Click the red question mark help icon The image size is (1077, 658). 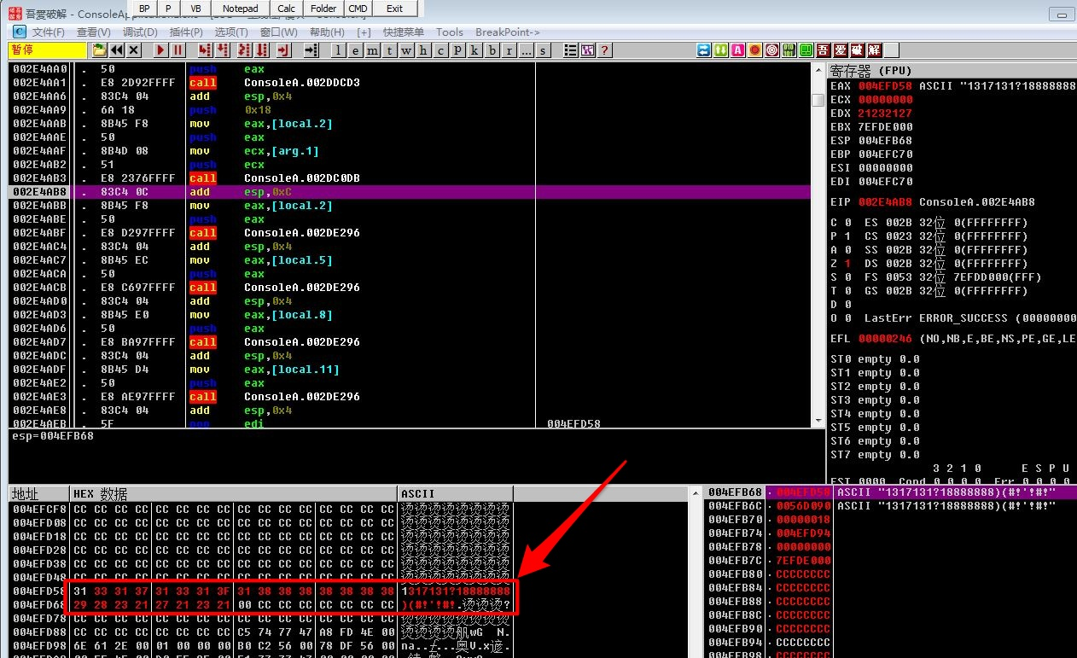click(605, 50)
